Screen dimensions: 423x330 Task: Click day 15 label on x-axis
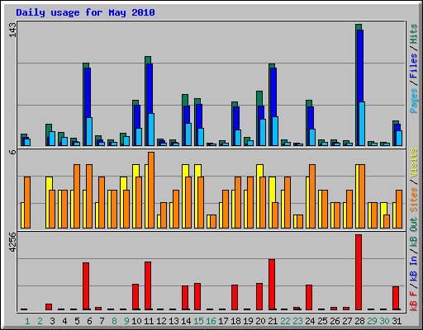click(198, 321)
